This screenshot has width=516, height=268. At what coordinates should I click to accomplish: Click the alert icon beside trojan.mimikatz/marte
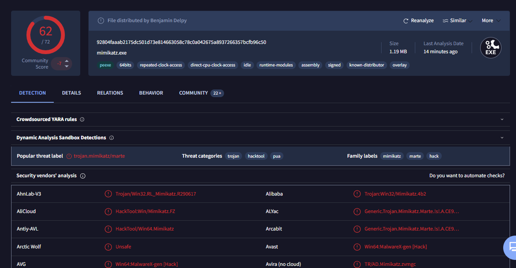(69, 156)
